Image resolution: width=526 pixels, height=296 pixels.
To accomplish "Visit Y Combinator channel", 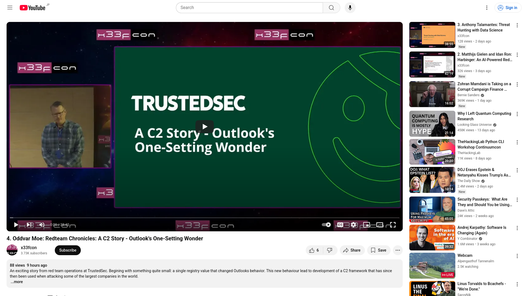I will coord(467,239).
